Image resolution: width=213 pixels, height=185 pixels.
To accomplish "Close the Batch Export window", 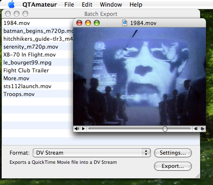I will (8, 14).
